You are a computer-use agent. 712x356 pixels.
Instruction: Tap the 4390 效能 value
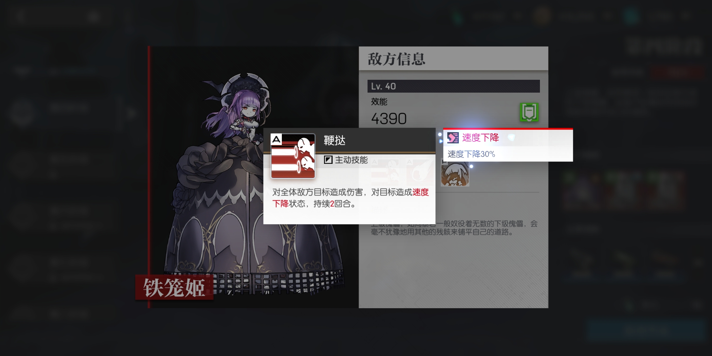pos(389,119)
